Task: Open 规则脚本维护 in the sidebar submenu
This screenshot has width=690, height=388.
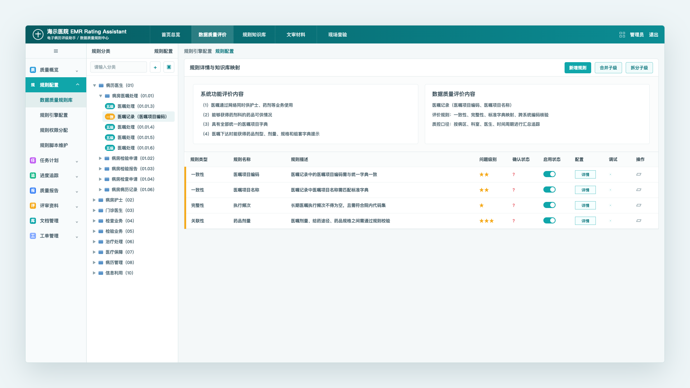Action: click(x=56, y=145)
